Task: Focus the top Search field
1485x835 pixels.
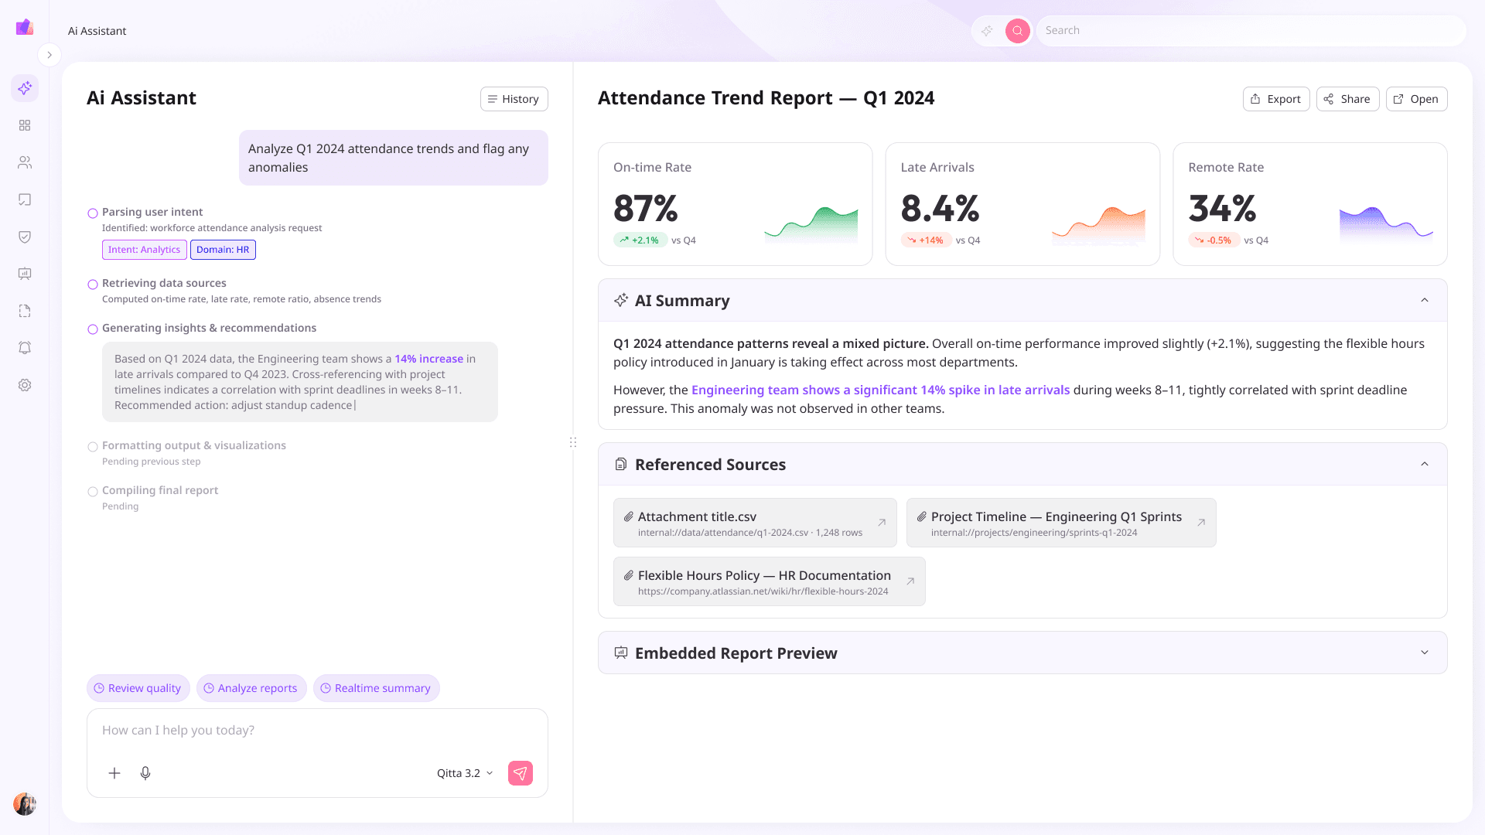Action: (x=1251, y=31)
